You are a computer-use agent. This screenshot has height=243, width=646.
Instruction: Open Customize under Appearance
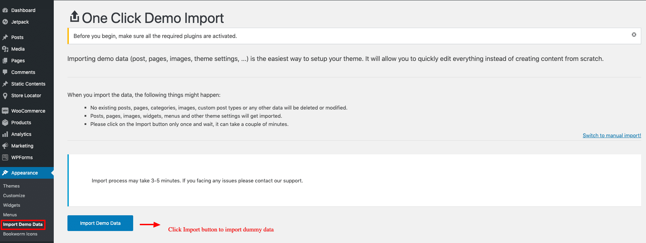[x=14, y=196]
